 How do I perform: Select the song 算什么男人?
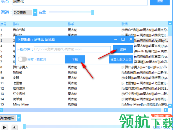point(21,67)
